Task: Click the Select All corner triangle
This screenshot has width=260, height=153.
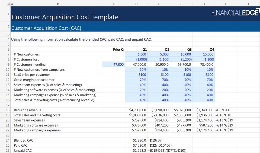Action: (x=8, y=4)
